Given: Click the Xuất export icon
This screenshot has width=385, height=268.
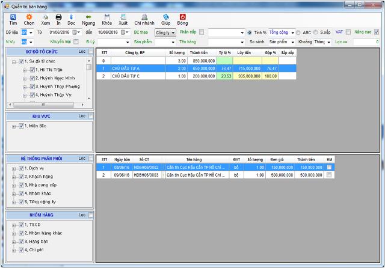Looking at the screenshot, I should (x=123, y=17).
